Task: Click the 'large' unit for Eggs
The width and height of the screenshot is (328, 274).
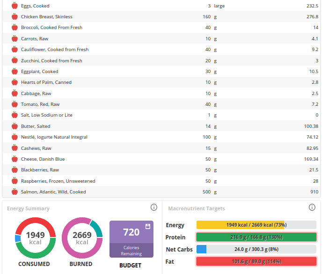Action: click(x=219, y=6)
